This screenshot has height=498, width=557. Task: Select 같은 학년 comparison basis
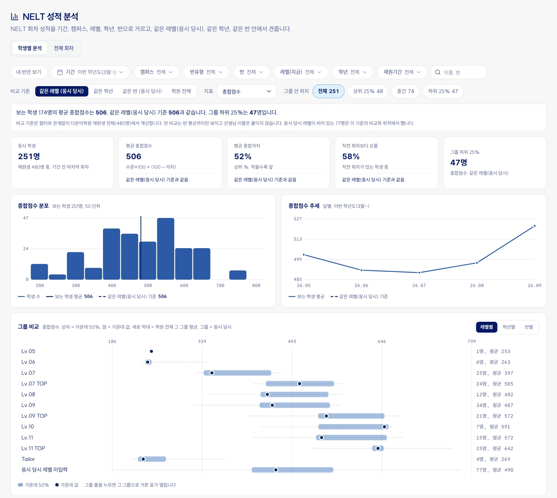point(103,91)
